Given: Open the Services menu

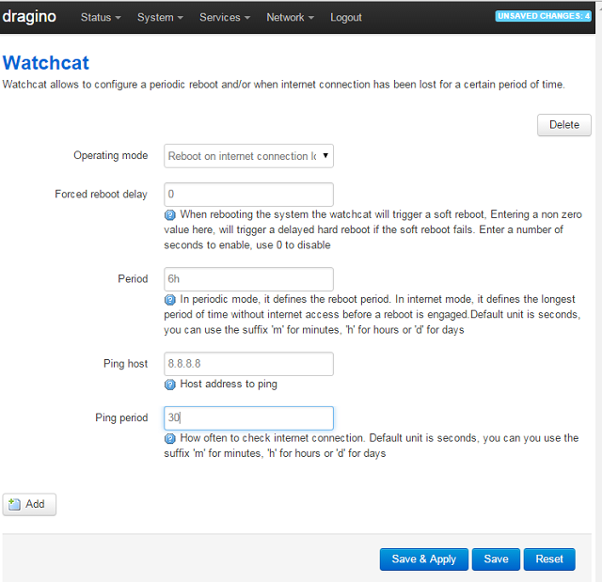Looking at the screenshot, I should point(225,17).
